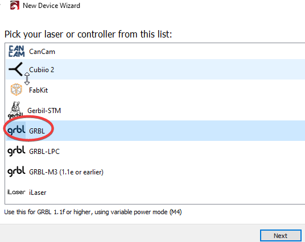Click the circled grbl logo icon
Image resolution: width=305 pixels, height=242 pixels.
17,130
